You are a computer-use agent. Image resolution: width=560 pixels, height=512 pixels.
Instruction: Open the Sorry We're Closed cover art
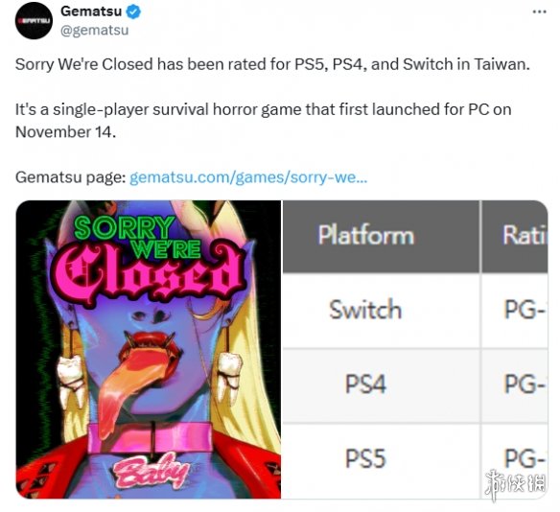click(149, 349)
